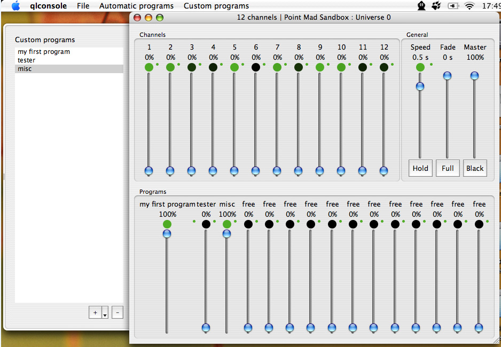501x347 pixels.
Task: Click the window title '12 channels | Point Mad Sandbox'
Action: click(314, 17)
